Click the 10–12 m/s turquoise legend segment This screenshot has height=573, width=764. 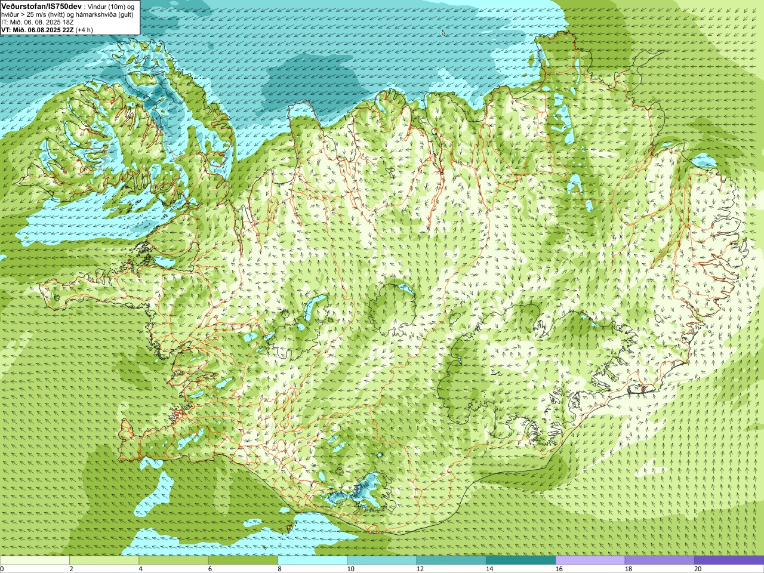pos(381,560)
